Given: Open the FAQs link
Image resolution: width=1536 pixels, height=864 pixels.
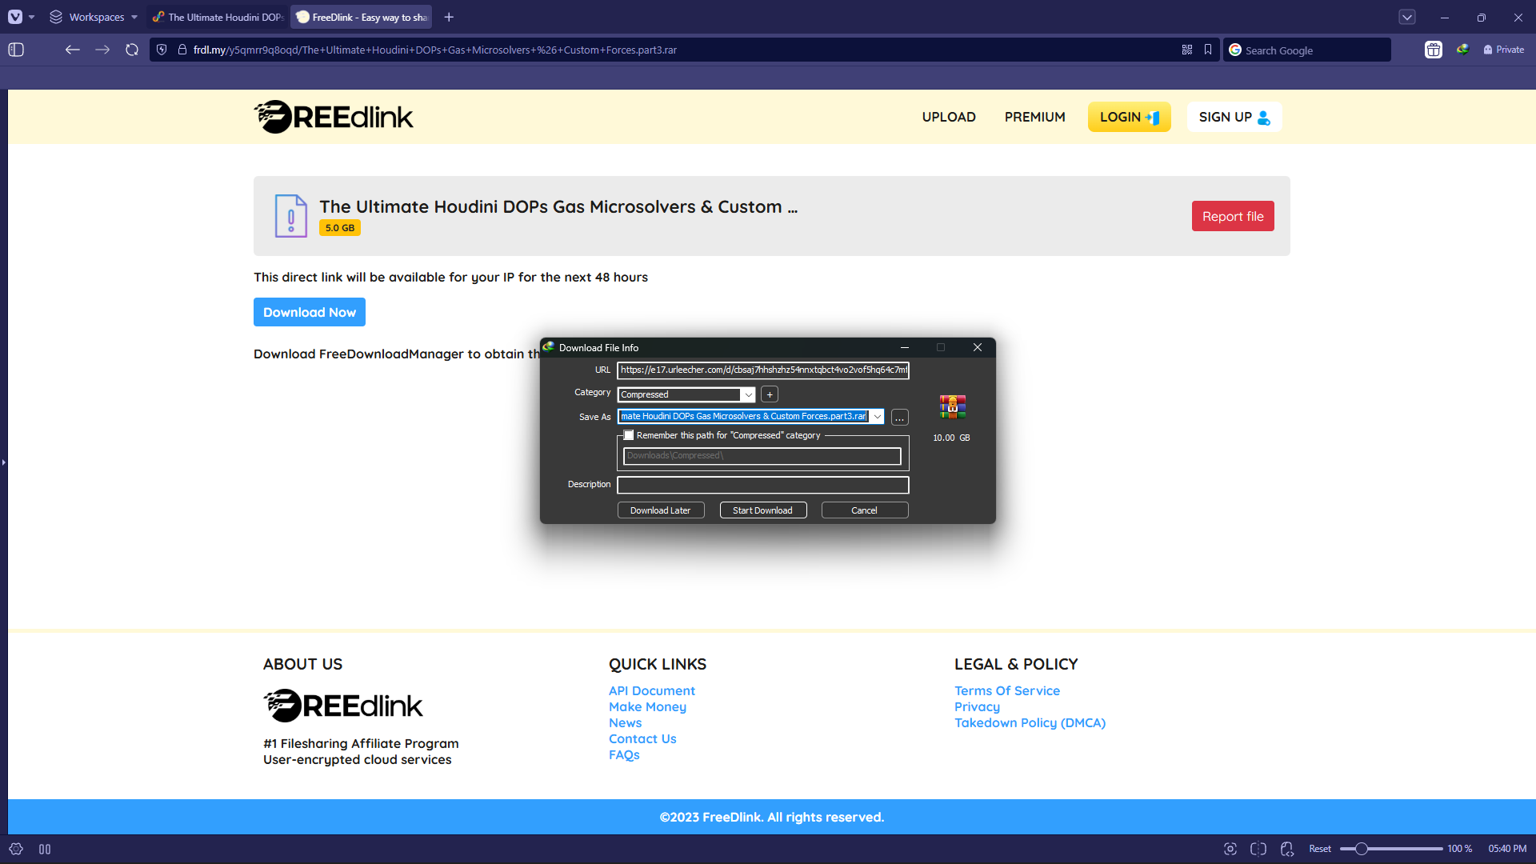Looking at the screenshot, I should pos(624,754).
